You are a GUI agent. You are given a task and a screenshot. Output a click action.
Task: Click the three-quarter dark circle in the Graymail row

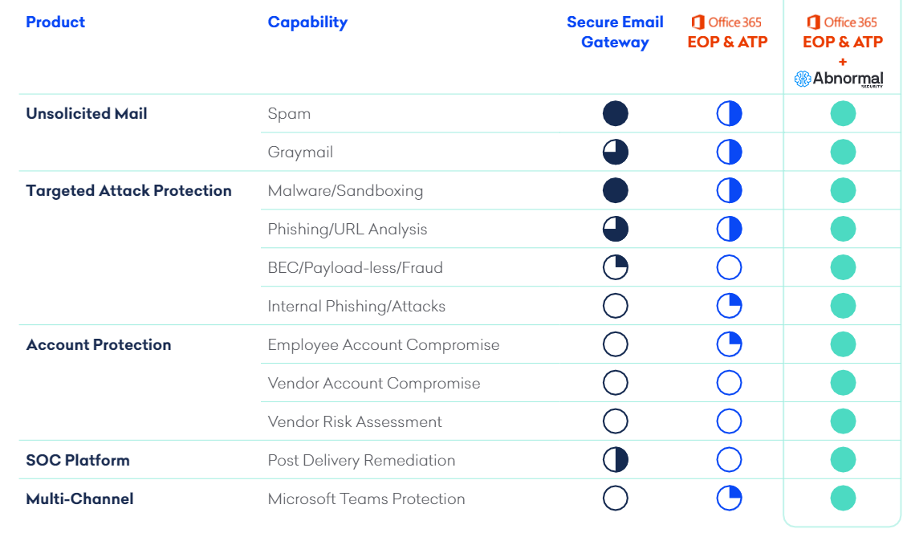pos(615,153)
